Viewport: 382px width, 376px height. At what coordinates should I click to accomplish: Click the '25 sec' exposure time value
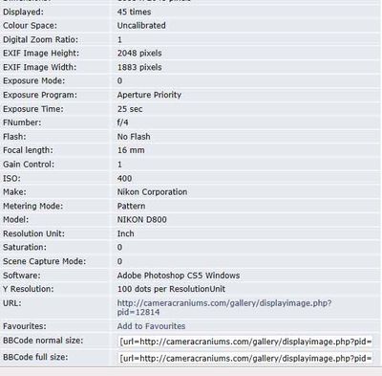coord(130,109)
